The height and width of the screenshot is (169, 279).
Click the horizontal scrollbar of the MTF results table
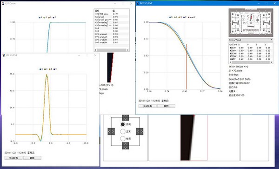click(x=251, y=62)
